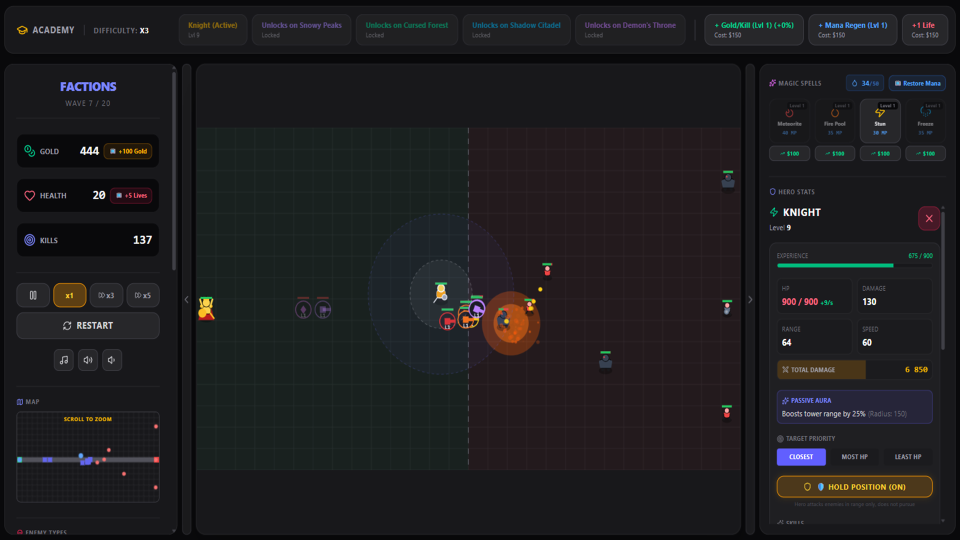960x540 pixels.
Task: Activate the Stun spell
Action: pyautogui.click(x=880, y=120)
